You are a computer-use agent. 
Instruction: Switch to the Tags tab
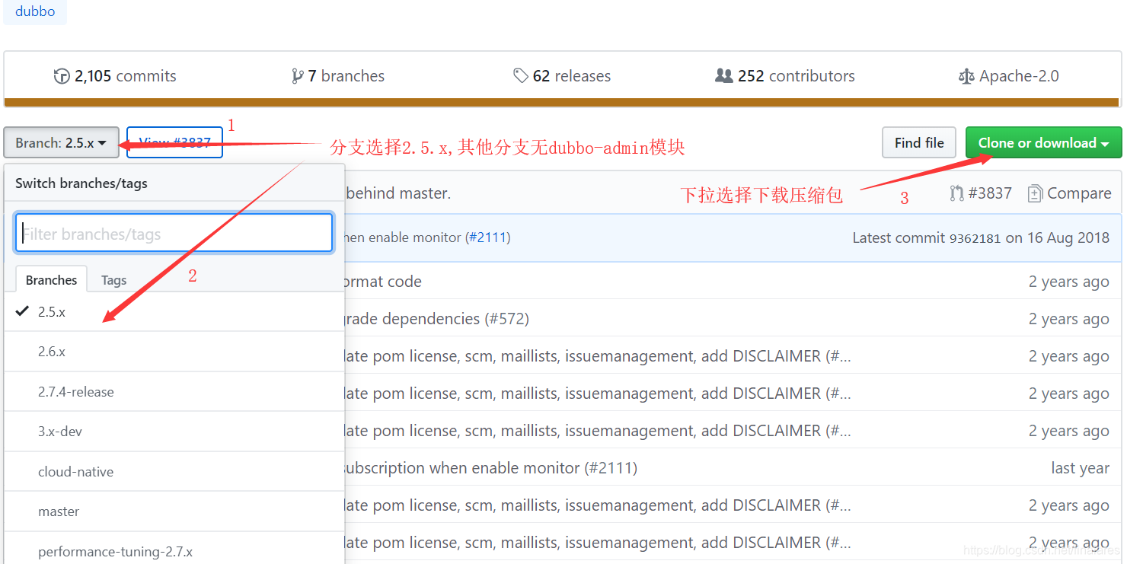coord(113,279)
